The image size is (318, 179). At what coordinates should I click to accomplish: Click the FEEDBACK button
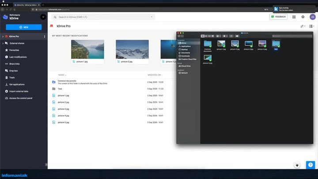pyautogui.click(x=278, y=17)
